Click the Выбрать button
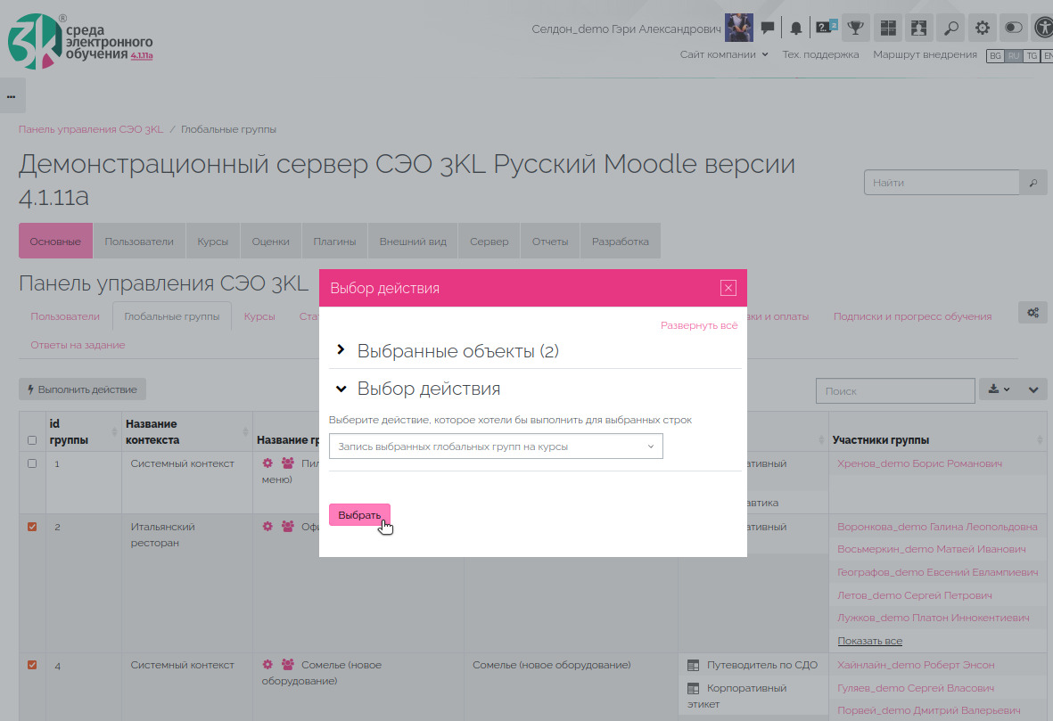The height and width of the screenshot is (721, 1053). click(x=359, y=515)
